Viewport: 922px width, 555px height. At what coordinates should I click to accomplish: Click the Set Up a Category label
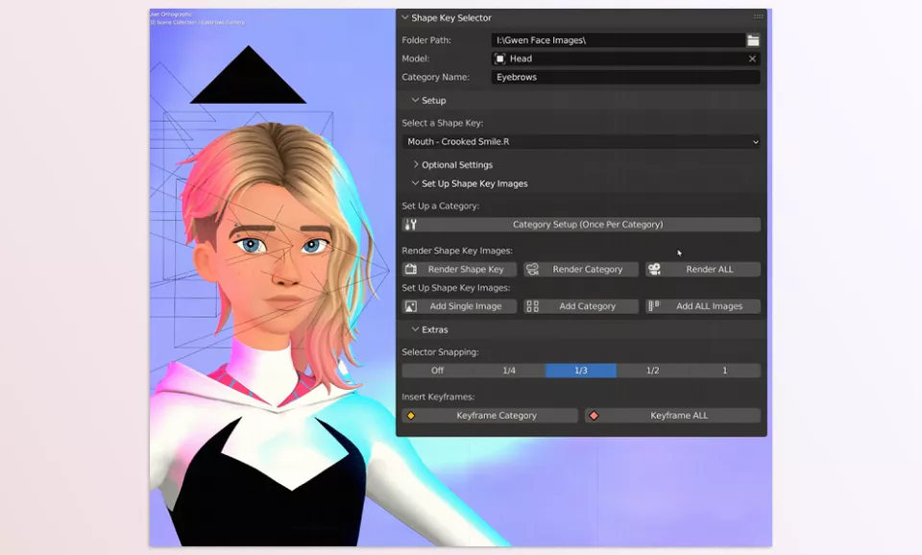[x=441, y=205]
